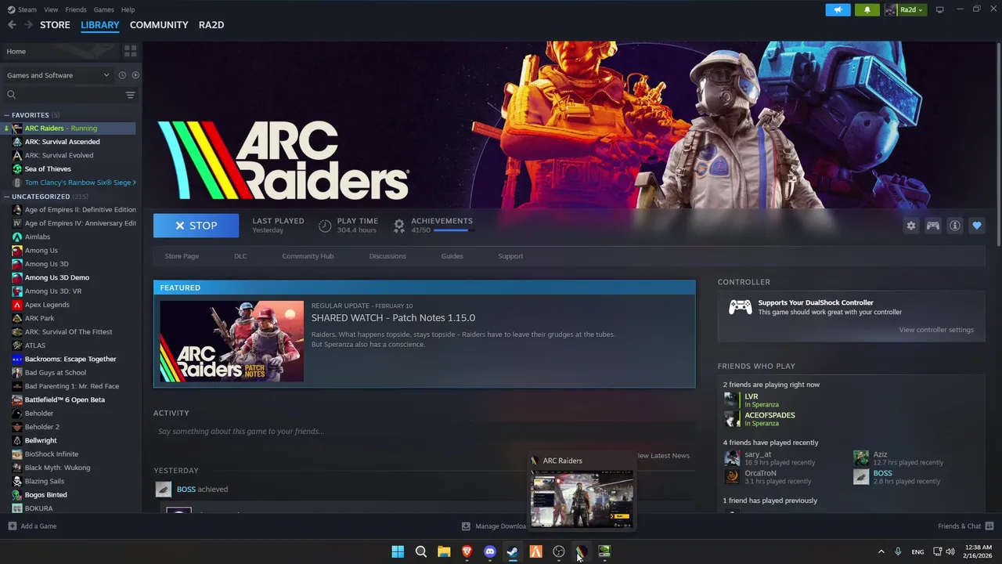Open the Support tab
Image resolution: width=1002 pixels, height=564 pixels.
coord(510,256)
